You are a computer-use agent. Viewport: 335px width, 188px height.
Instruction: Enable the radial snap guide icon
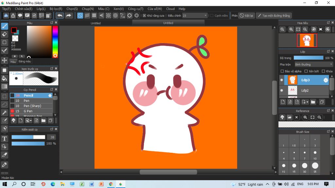pos(108,16)
